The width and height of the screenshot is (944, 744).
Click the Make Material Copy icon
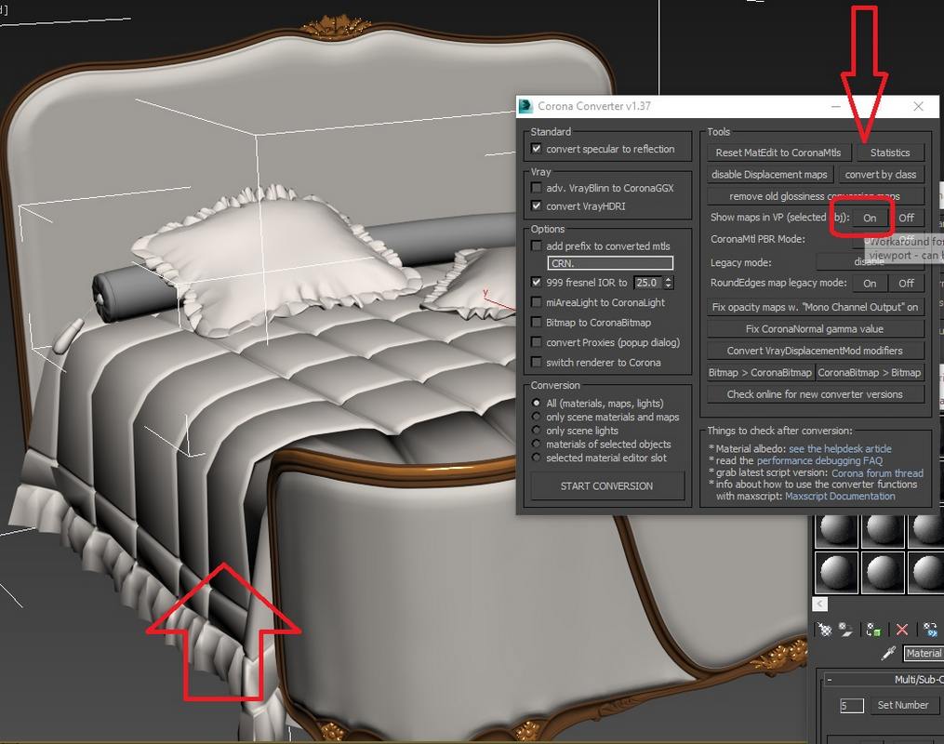[x=929, y=630]
